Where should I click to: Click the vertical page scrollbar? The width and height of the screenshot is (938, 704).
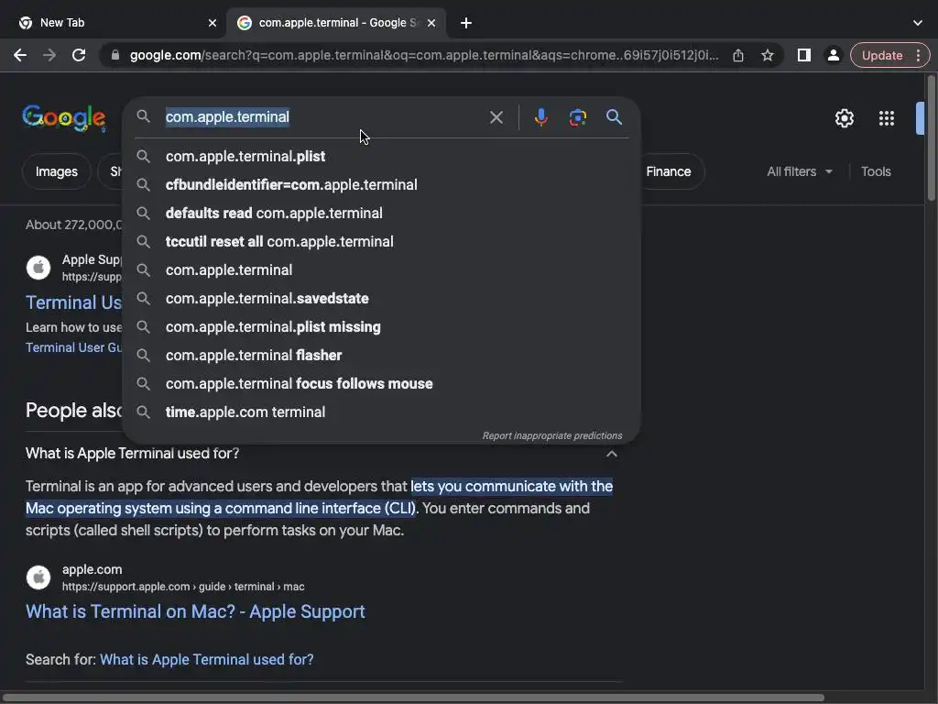[932, 137]
